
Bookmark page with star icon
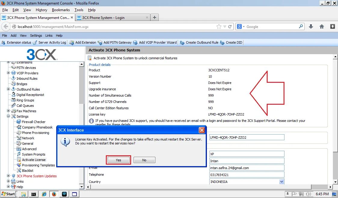click(x=219, y=26)
